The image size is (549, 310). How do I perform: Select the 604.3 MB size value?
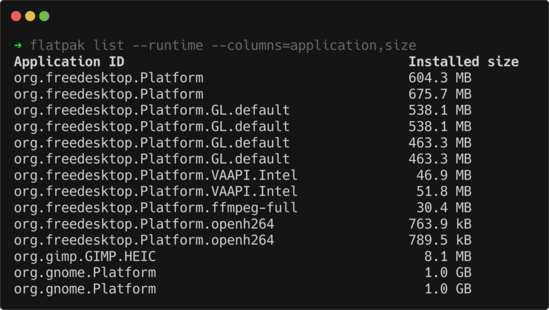(x=440, y=78)
